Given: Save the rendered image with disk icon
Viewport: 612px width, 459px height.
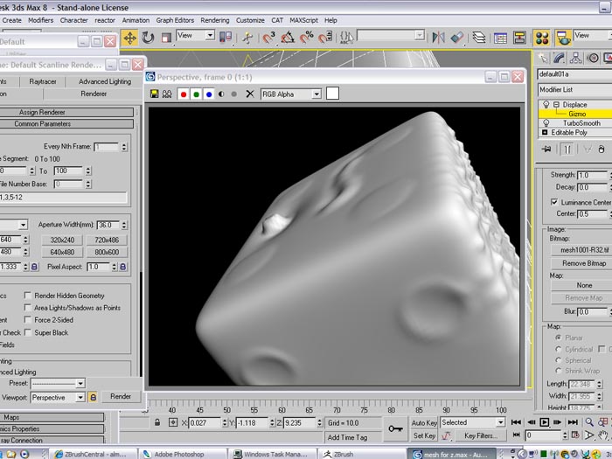Looking at the screenshot, I should point(154,94).
